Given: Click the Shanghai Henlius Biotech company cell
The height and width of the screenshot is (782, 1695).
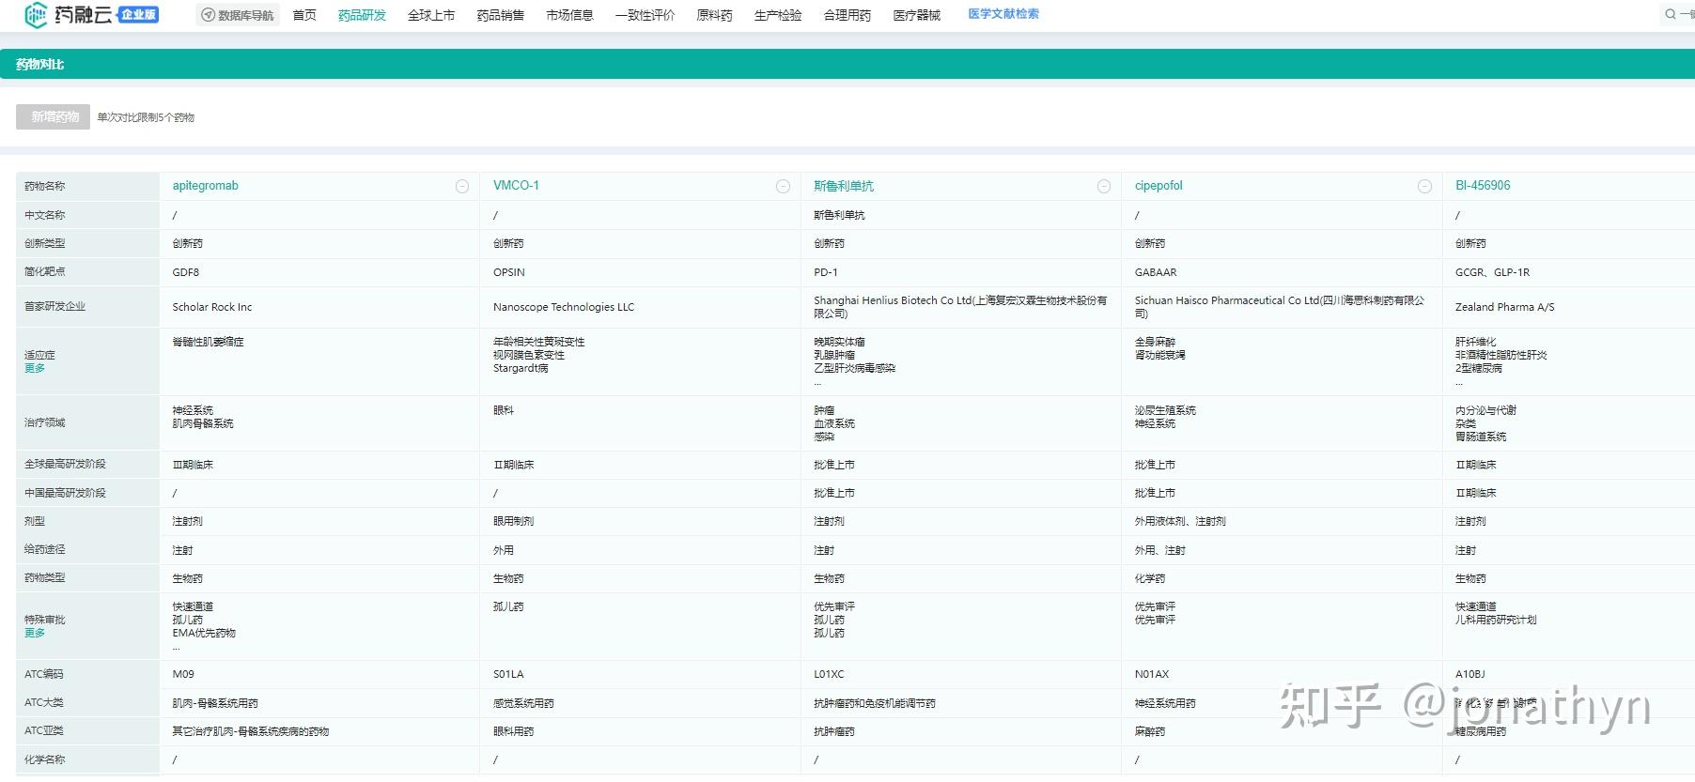Looking at the screenshot, I should [960, 307].
